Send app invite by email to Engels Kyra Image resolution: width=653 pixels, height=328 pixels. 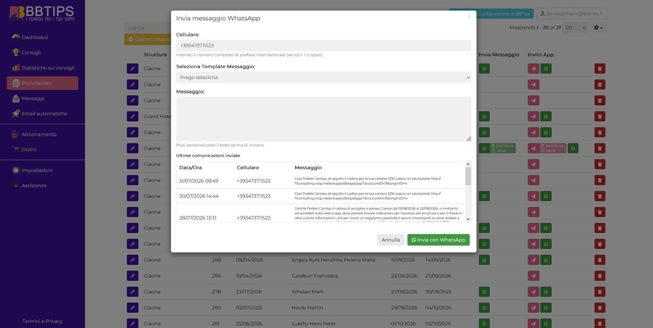(x=533, y=260)
